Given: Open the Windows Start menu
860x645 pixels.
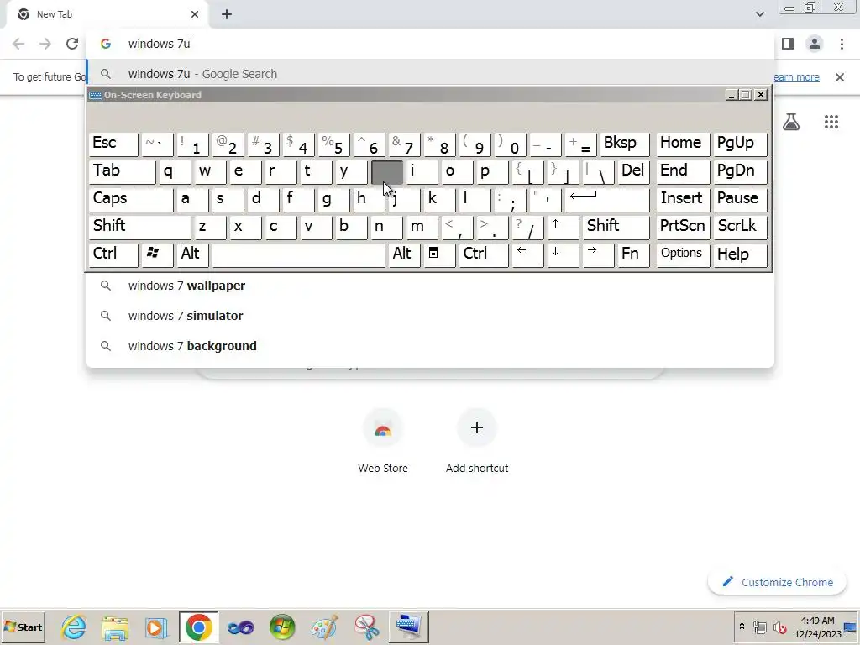Looking at the screenshot, I should (x=23, y=627).
